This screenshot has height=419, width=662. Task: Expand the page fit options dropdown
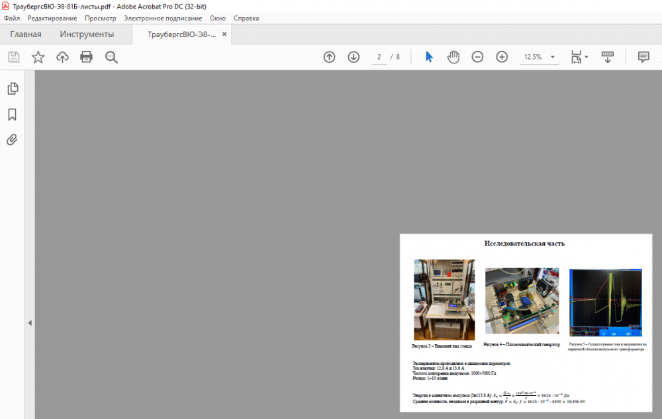pos(587,58)
